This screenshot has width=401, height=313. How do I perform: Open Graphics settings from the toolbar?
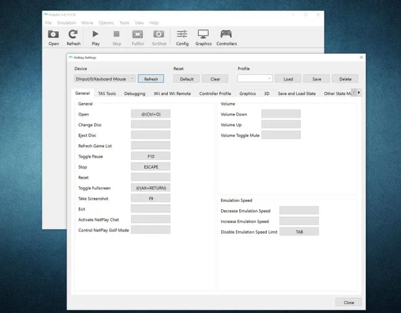(203, 37)
